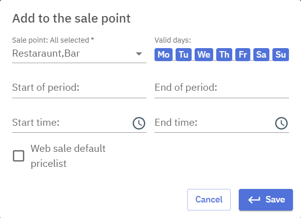
Task: Disable the We valid day
Action: click(204, 55)
